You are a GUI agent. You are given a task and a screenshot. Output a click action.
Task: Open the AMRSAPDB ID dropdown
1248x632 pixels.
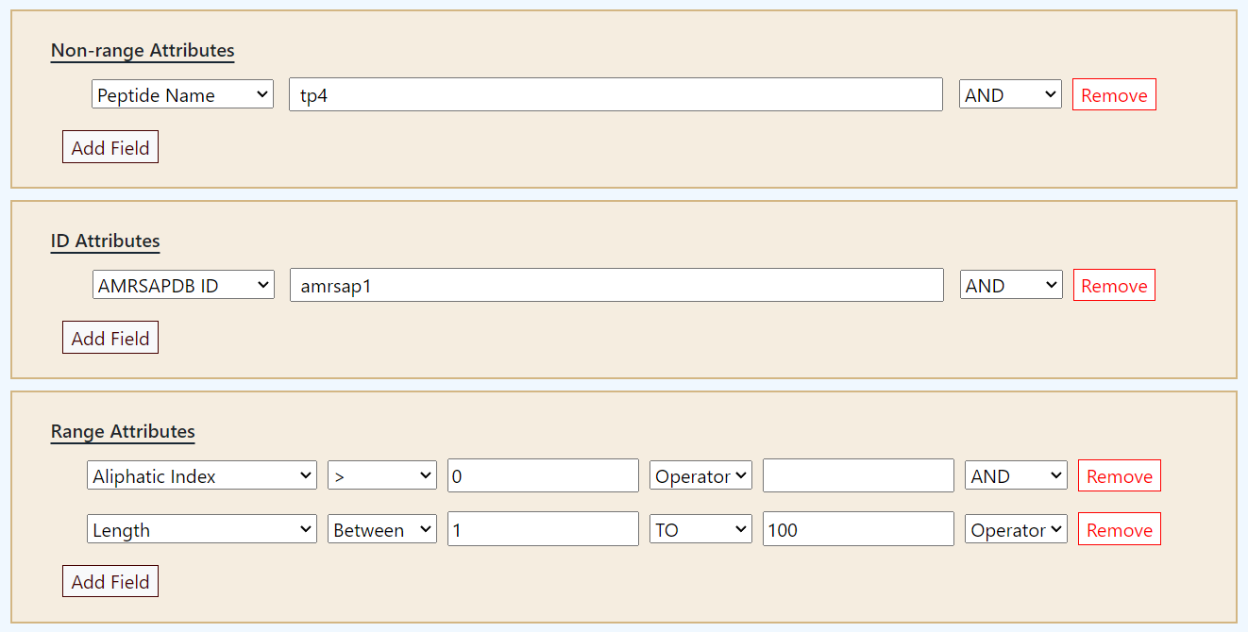183,285
